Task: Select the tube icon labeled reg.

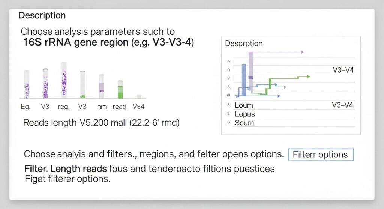Action: pyautogui.click(x=64, y=80)
